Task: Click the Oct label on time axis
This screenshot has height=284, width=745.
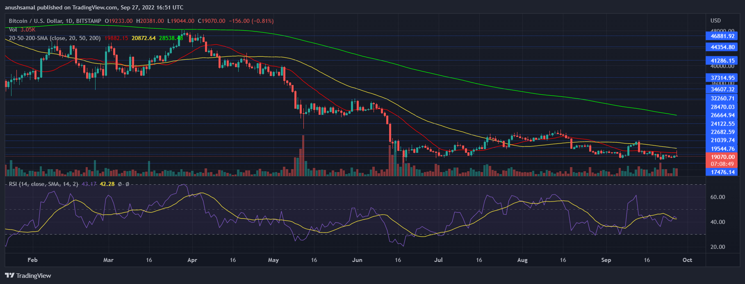Action: (x=688, y=260)
